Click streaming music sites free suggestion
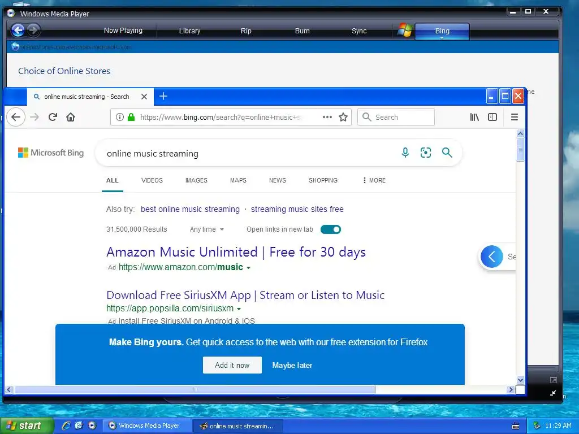 click(297, 209)
